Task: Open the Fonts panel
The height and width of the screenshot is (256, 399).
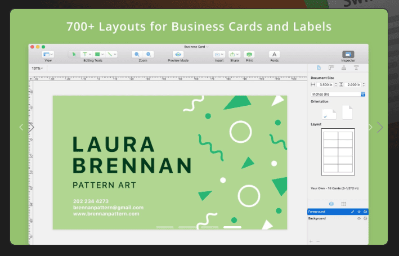Action: pos(274,55)
